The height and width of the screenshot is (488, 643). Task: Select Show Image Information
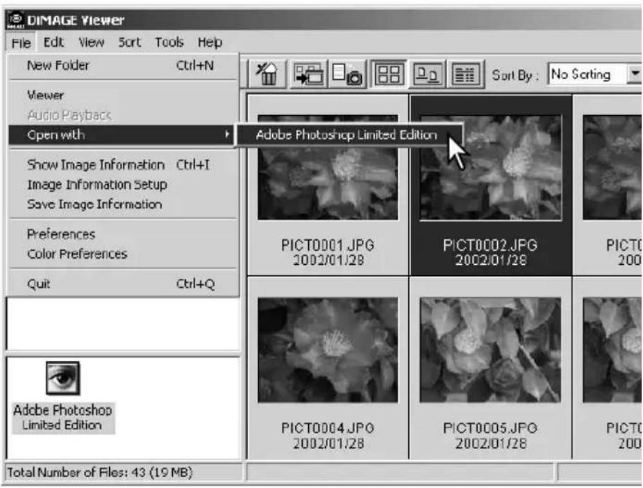click(123, 165)
